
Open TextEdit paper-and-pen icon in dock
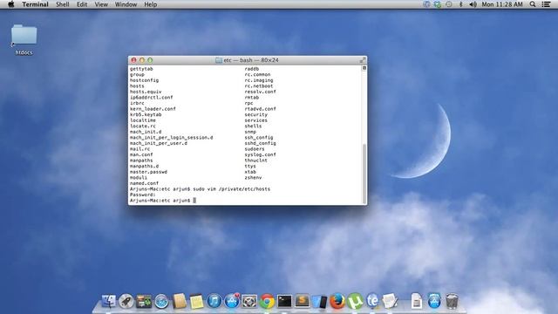(x=390, y=301)
